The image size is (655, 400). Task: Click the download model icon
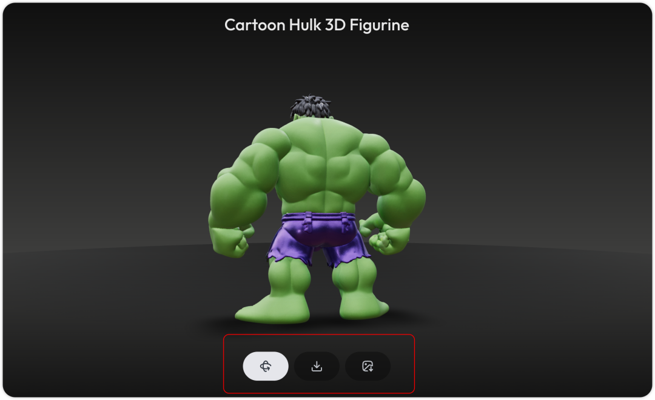(317, 366)
